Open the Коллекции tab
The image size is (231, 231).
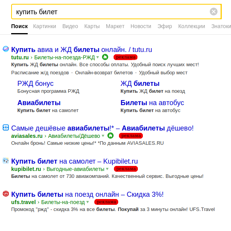192,26
